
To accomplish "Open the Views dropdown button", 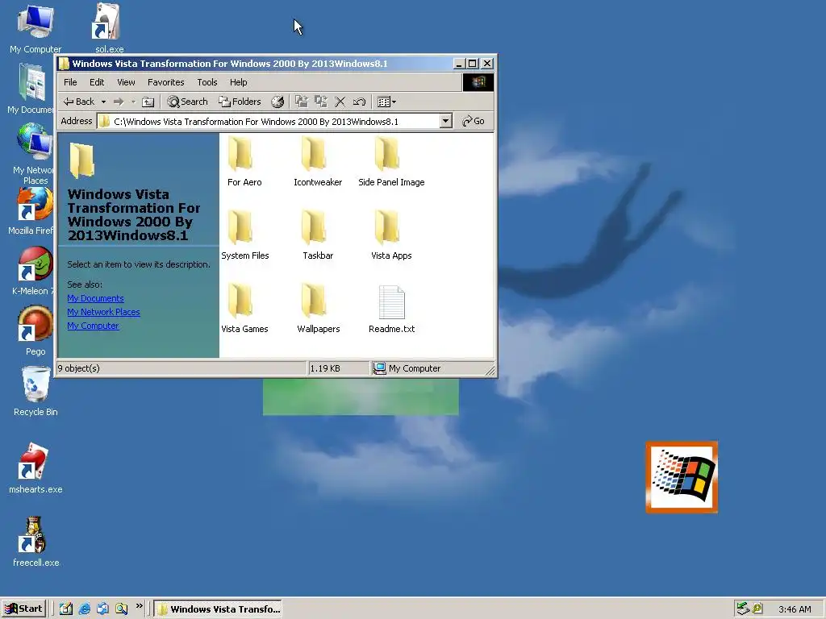I will 386,102.
